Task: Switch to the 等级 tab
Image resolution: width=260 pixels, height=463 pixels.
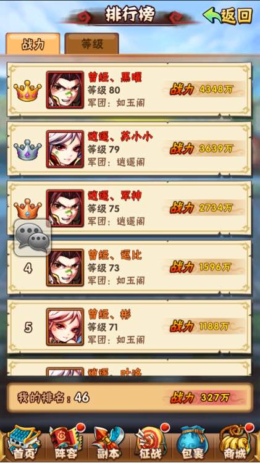Action: (x=92, y=44)
